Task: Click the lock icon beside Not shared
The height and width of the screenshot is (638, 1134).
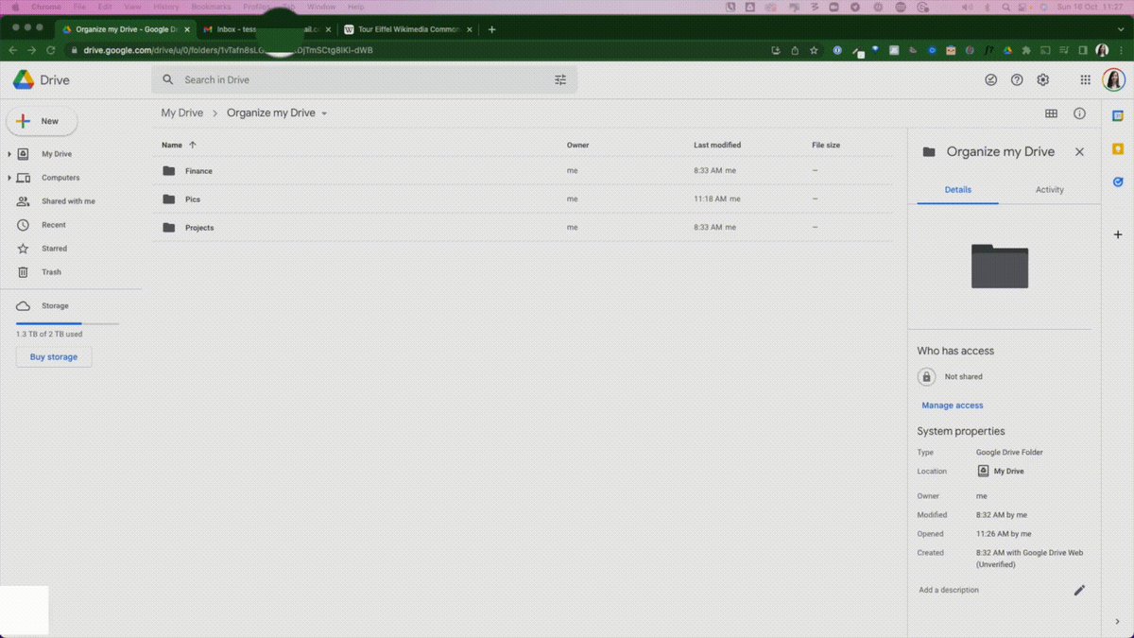Action: pyautogui.click(x=927, y=376)
